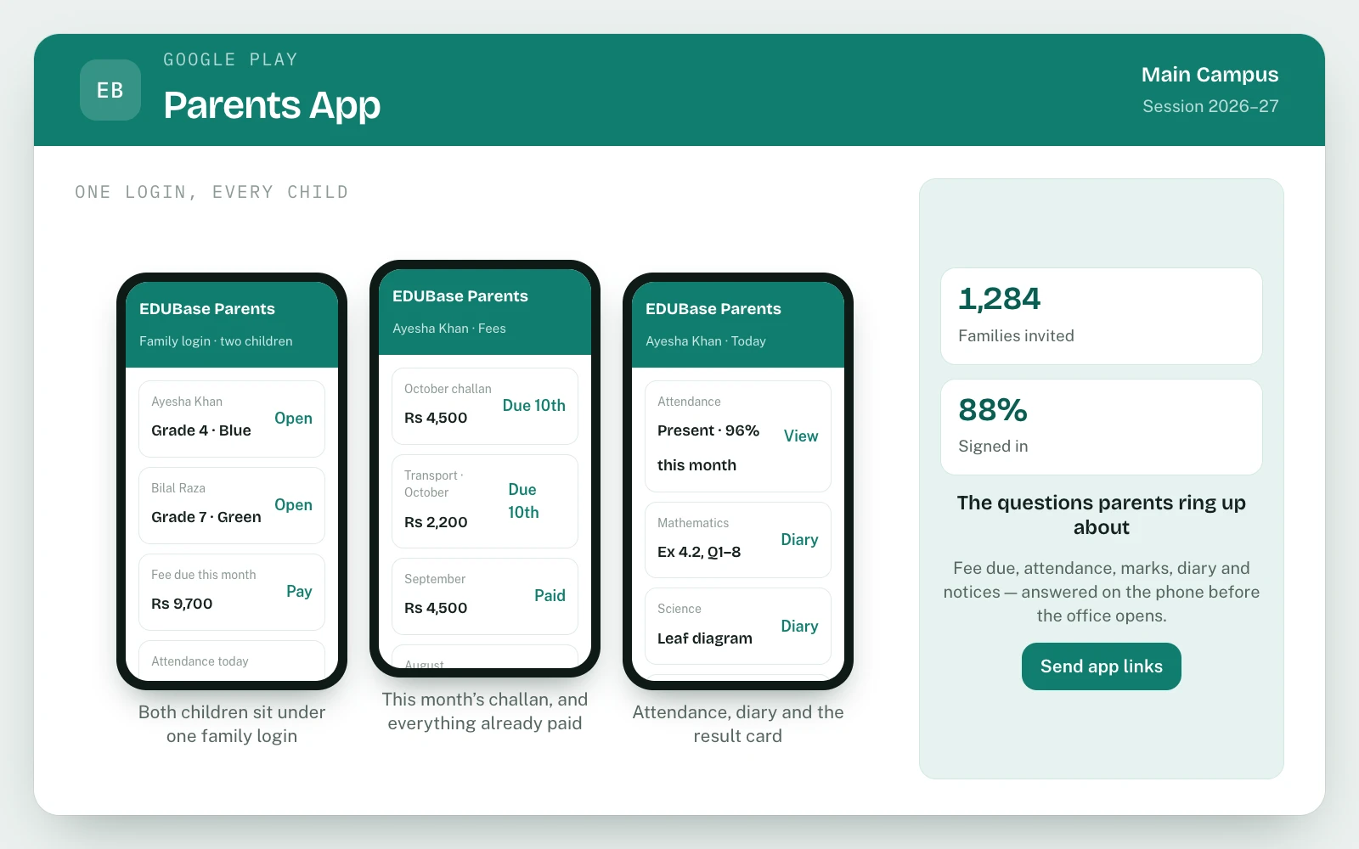
Task: Click the Send app links button
Action: tap(1101, 666)
